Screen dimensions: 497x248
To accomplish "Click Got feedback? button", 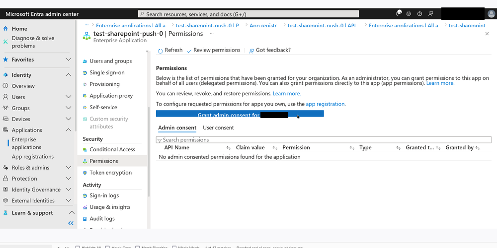I will point(270,50).
